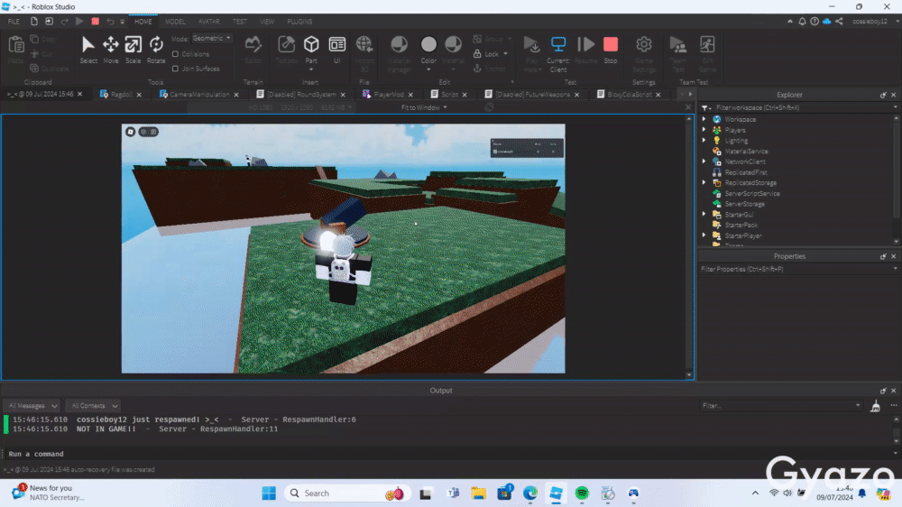Open Material Manager
Viewport: 902px width, 507px height.
[400, 53]
